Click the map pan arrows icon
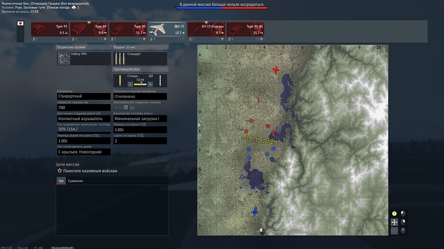 pos(394,222)
